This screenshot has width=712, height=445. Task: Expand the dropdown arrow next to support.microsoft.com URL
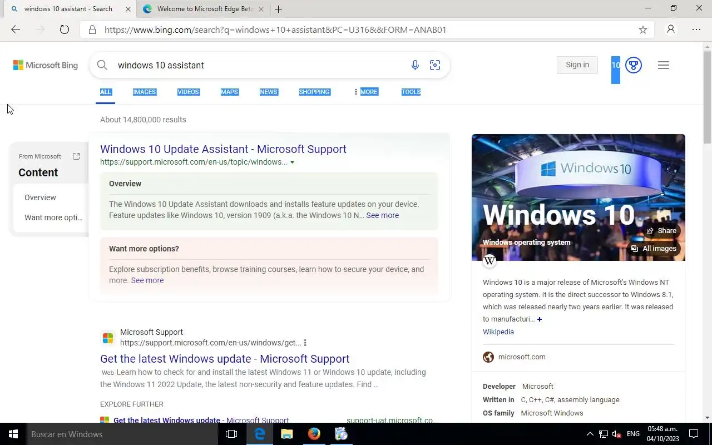pos(292,162)
